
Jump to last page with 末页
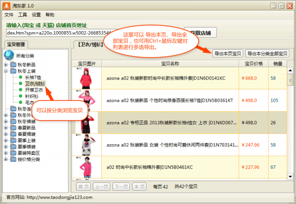[140, 187]
